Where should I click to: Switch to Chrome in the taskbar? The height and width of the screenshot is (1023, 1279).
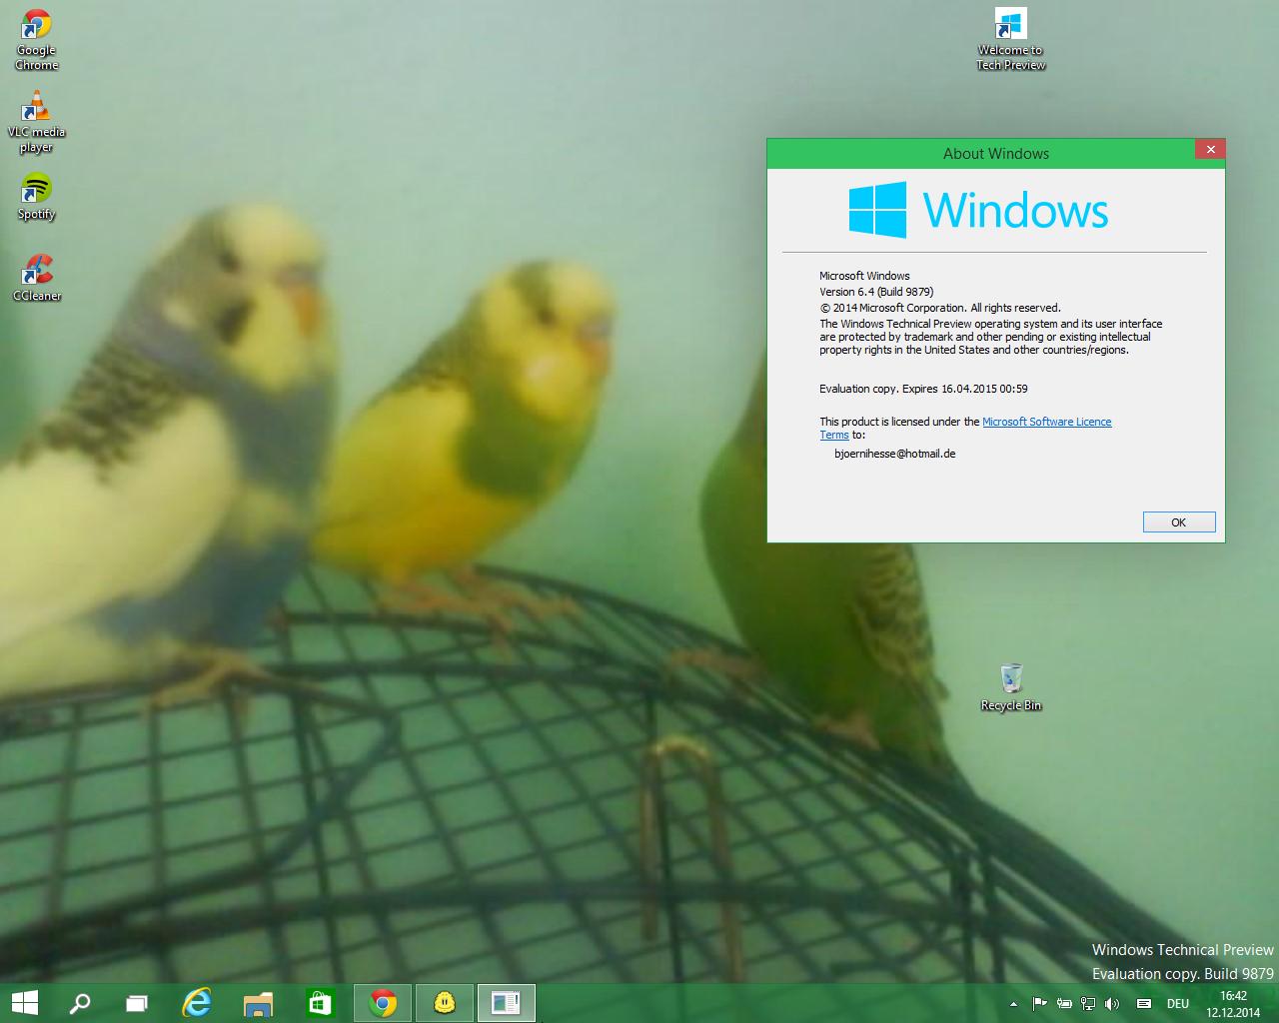pos(383,1002)
